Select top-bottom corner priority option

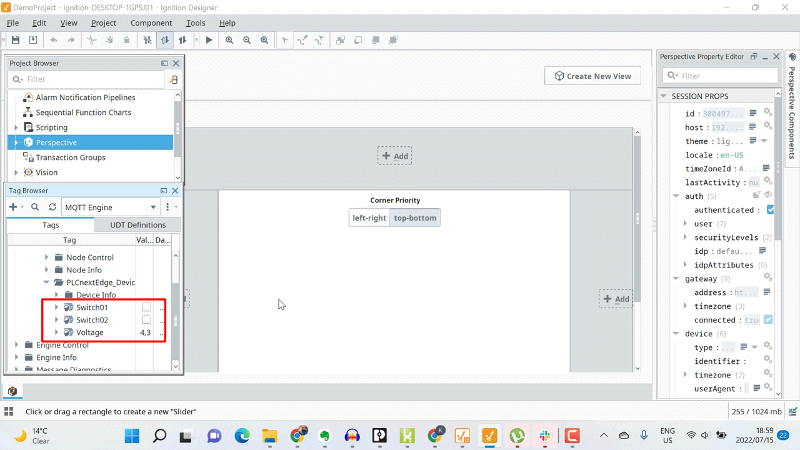pyautogui.click(x=415, y=218)
